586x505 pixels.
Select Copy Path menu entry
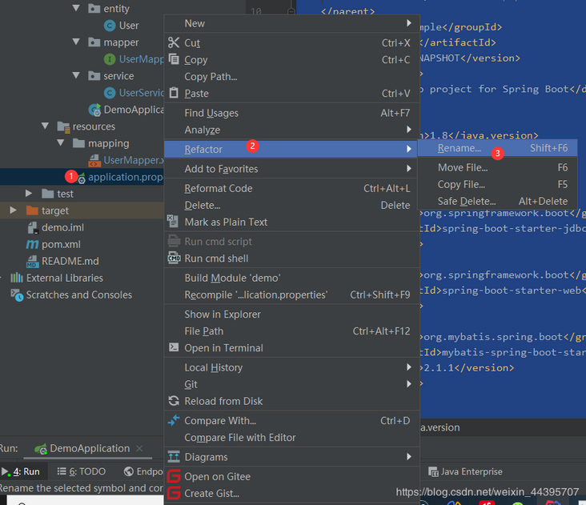pyautogui.click(x=292, y=77)
